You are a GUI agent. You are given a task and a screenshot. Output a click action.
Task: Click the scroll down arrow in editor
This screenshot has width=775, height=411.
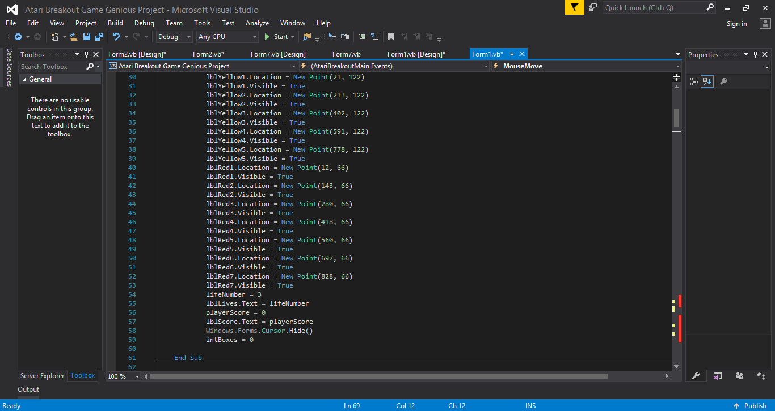[x=676, y=367]
